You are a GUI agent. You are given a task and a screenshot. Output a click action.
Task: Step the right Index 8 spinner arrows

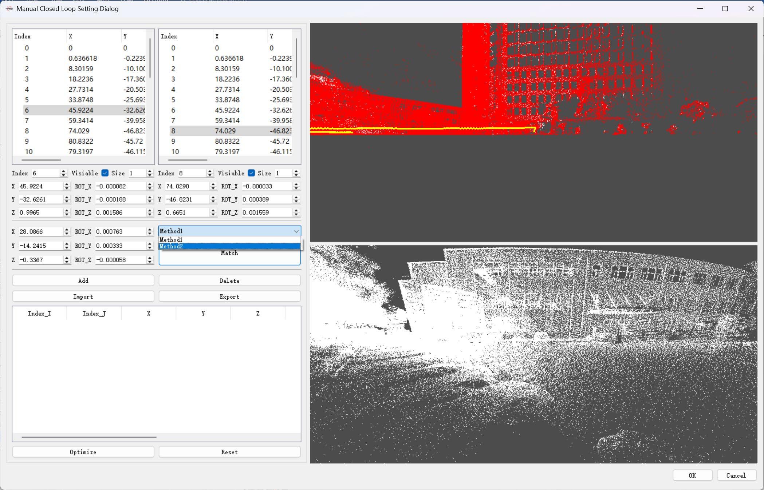(x=210, y=173)
